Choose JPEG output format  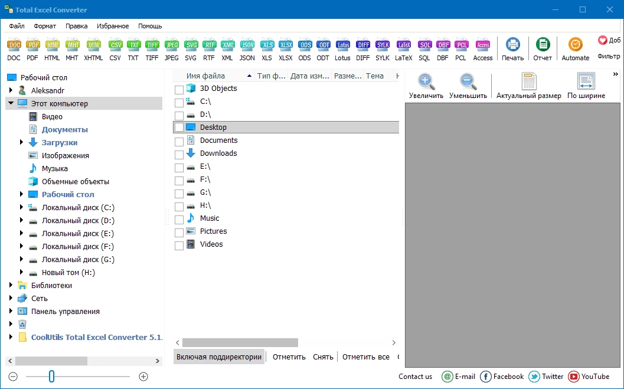pos(172,50)
